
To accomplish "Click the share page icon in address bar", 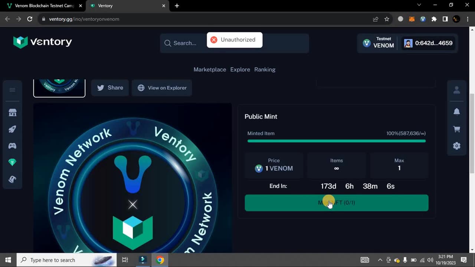I will tap(376, 19).
